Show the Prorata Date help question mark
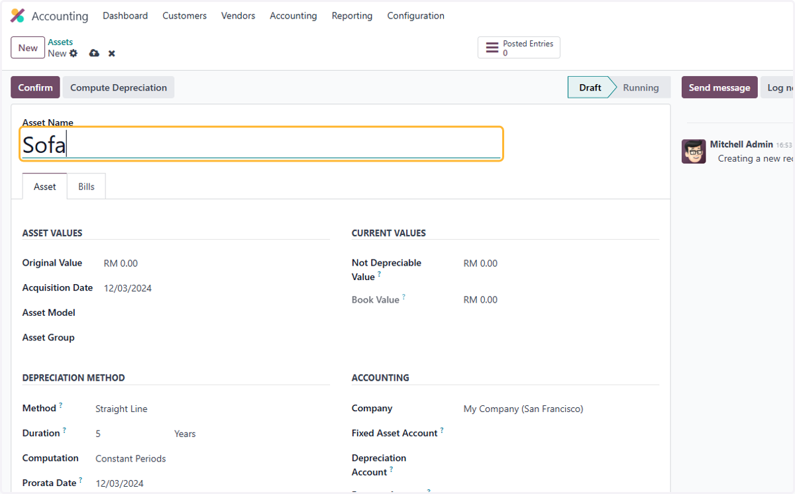This screenshot has height=494, width=795. pyautogui.click(x=81, y=479)
